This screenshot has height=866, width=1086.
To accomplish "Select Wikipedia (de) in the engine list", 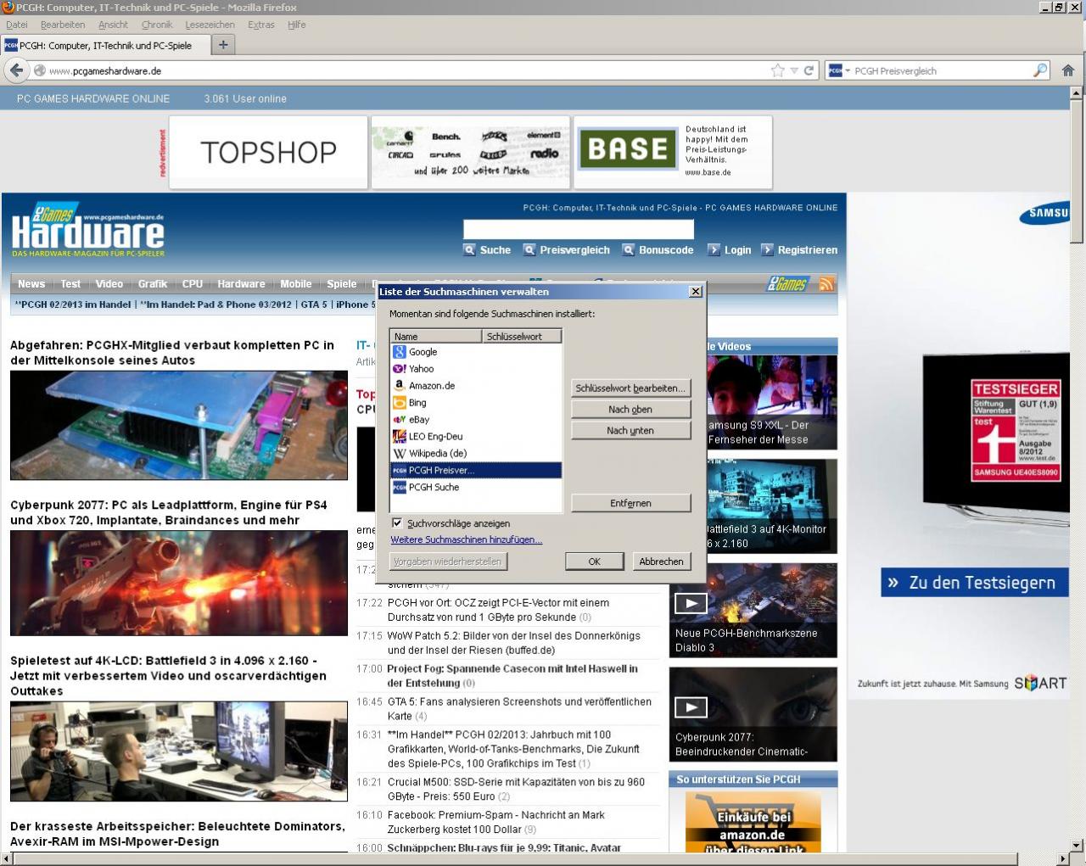I will (476, 454).
